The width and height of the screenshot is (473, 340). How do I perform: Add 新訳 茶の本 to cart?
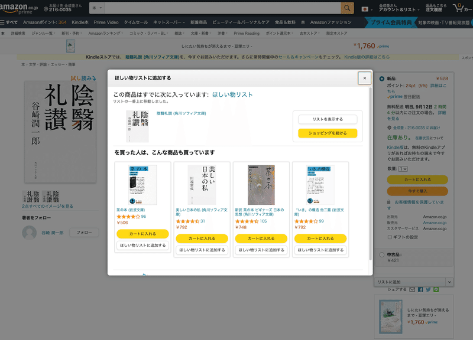(x=261, y=238)
